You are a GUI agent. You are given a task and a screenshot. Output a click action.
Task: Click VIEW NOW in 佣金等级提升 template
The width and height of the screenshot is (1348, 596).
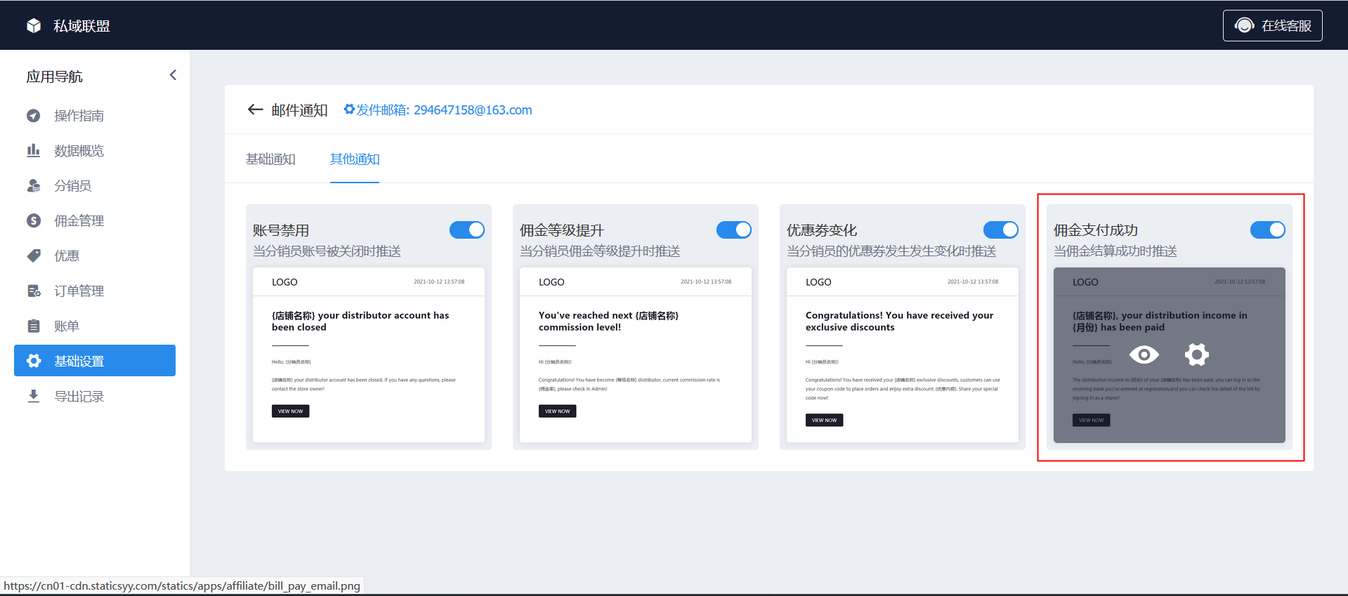click(x=558, y=411)
